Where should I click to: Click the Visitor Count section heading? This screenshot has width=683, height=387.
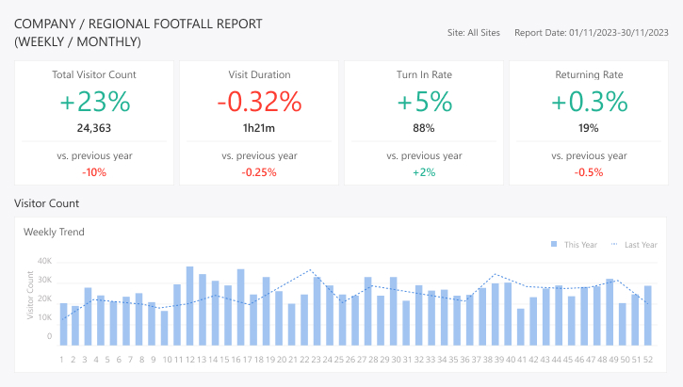coord(46,203)
